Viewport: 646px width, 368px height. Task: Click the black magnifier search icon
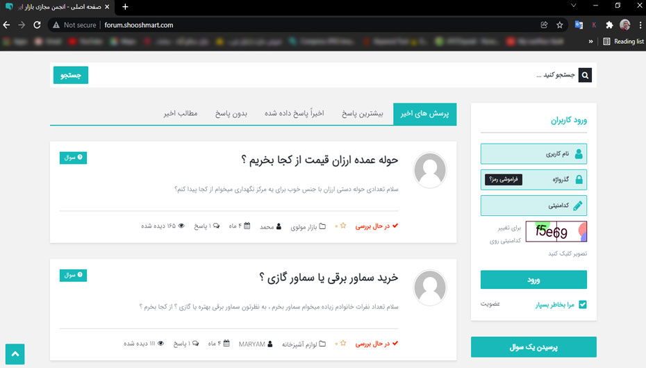(585, 75)
